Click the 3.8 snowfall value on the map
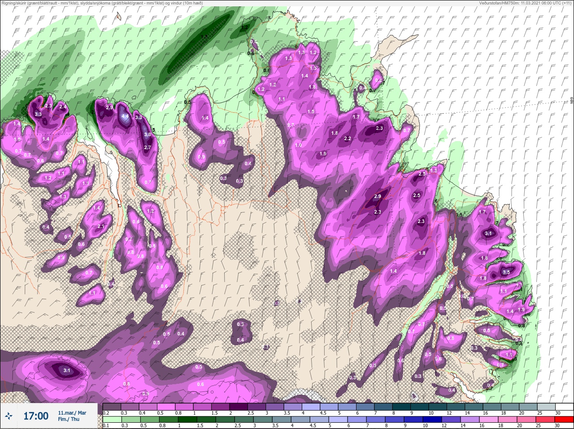 (147, 134)
